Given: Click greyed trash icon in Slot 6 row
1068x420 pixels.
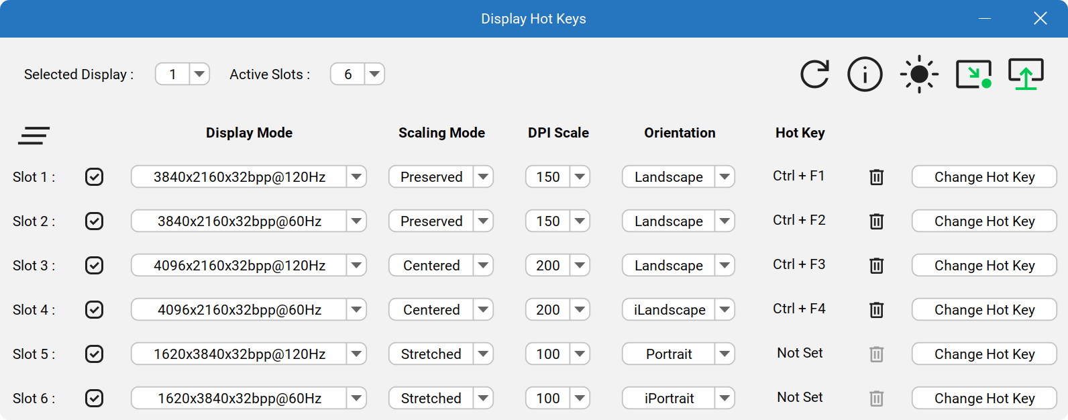Looking at the screenshot, I should (876, 399).
